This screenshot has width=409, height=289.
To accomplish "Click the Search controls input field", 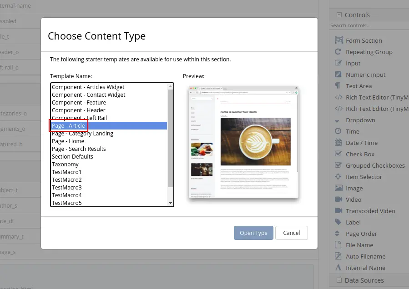I will pyautogui.click(x=369, y=26).
